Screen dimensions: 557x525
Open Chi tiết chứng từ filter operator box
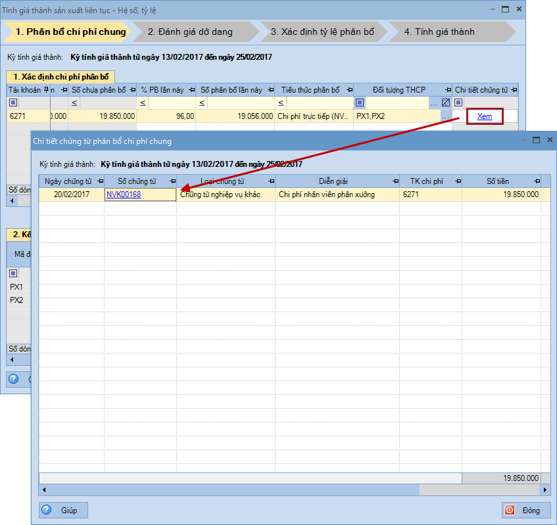pyautogui.click(x=458, y=103)
